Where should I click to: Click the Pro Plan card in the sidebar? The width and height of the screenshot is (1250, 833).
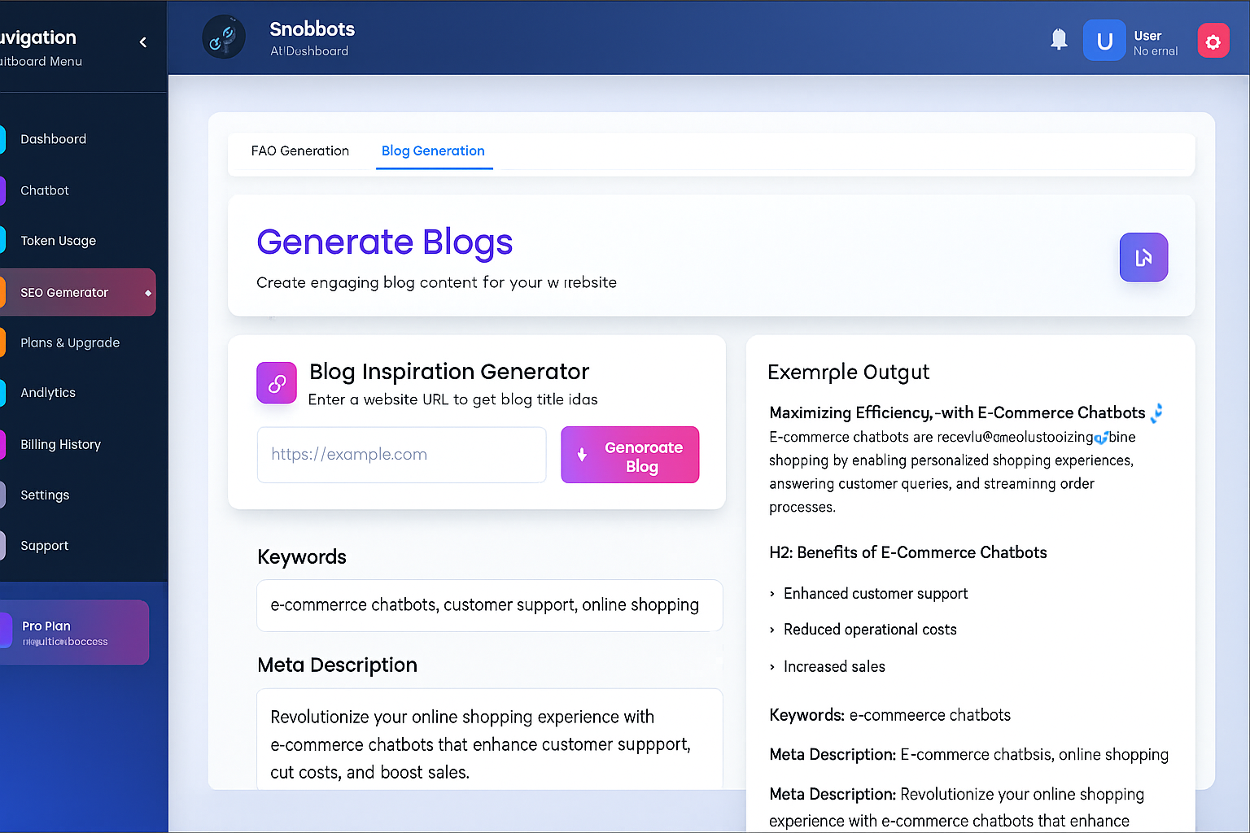point(73,633)
